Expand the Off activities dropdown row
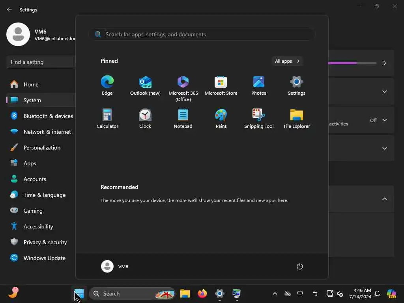This screenshot has height=303, width=404. coord(361,120)
